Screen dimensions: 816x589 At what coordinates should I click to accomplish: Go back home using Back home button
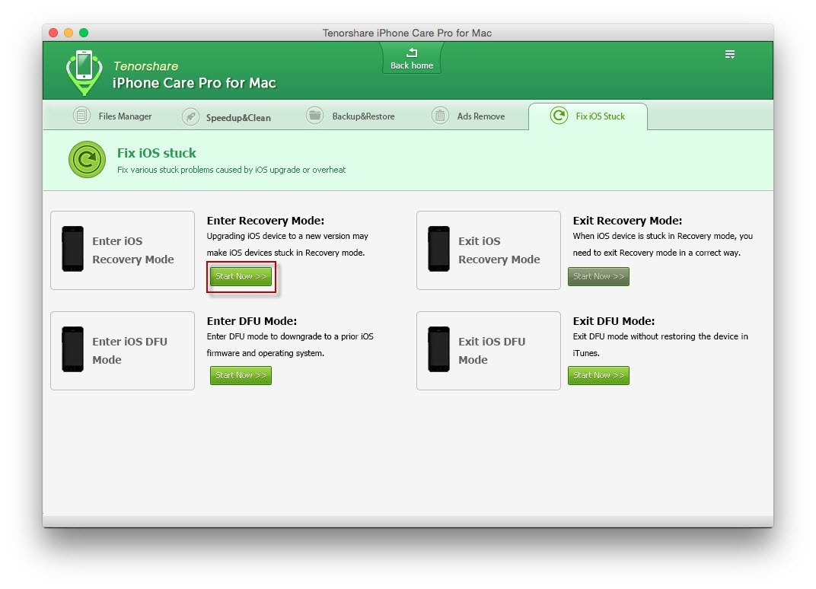coord(411,59)
